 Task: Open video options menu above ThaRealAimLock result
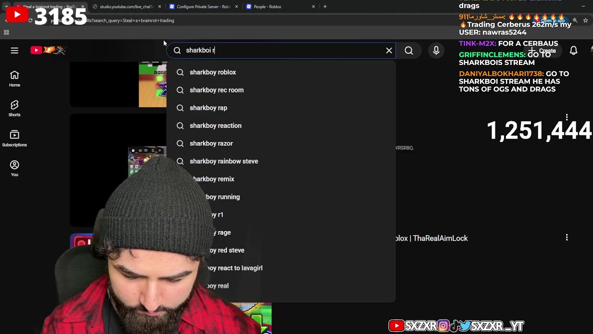[567, 117]
